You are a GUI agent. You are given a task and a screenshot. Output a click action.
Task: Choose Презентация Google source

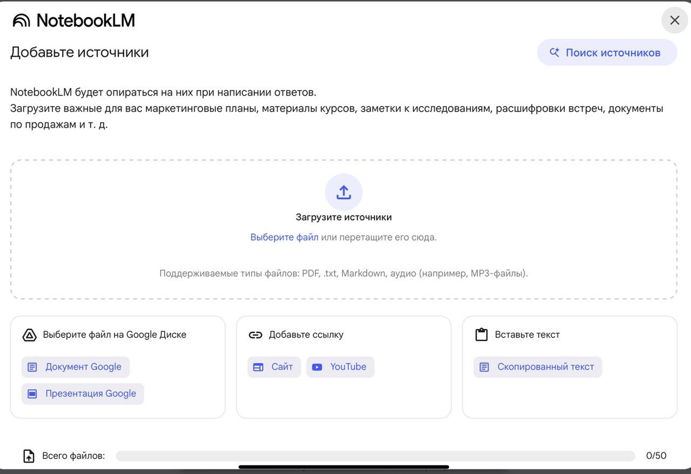83,394
